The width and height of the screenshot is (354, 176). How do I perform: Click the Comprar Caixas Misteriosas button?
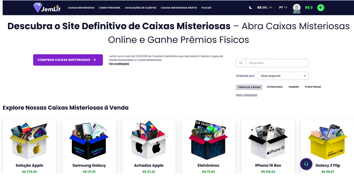[x=68, y=60]
